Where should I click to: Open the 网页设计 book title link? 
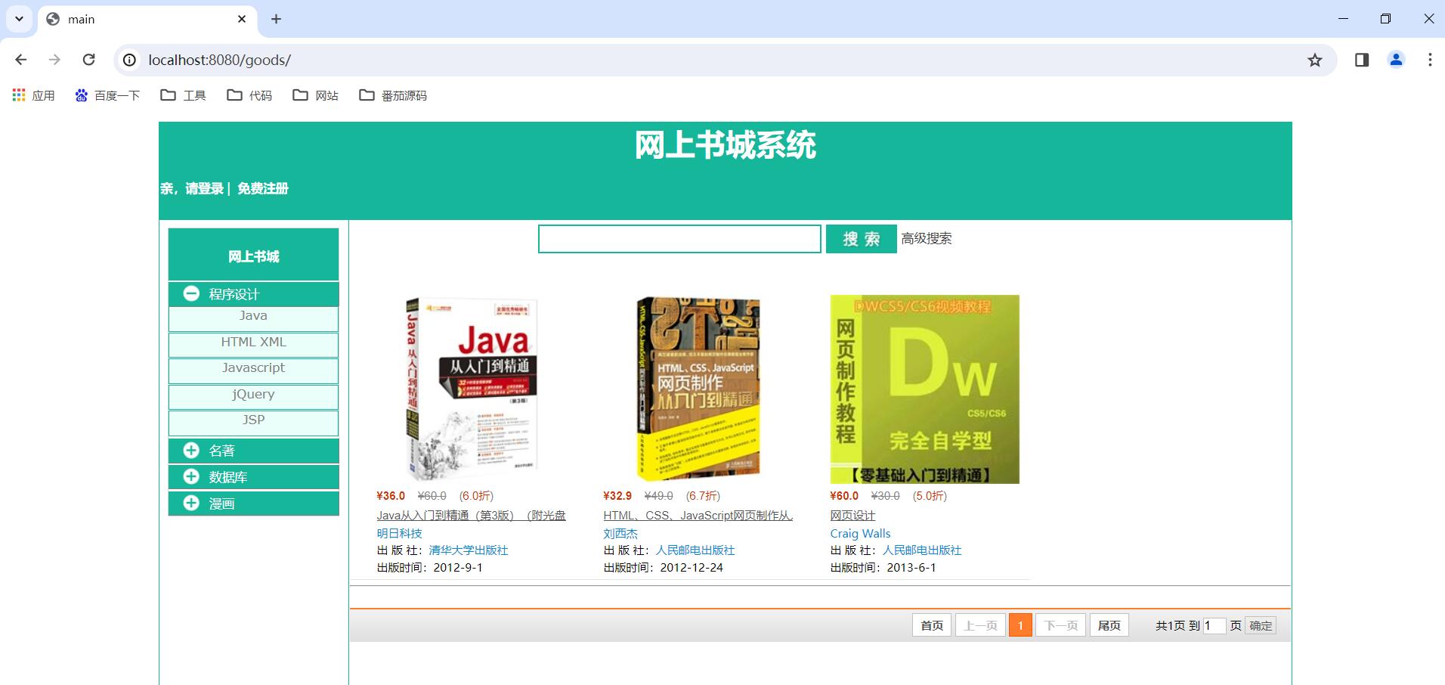point(852,516)
